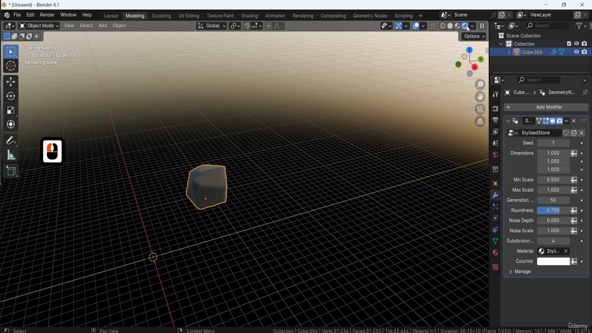
Task: Select the Measure tool
Action: coord(11,155)
